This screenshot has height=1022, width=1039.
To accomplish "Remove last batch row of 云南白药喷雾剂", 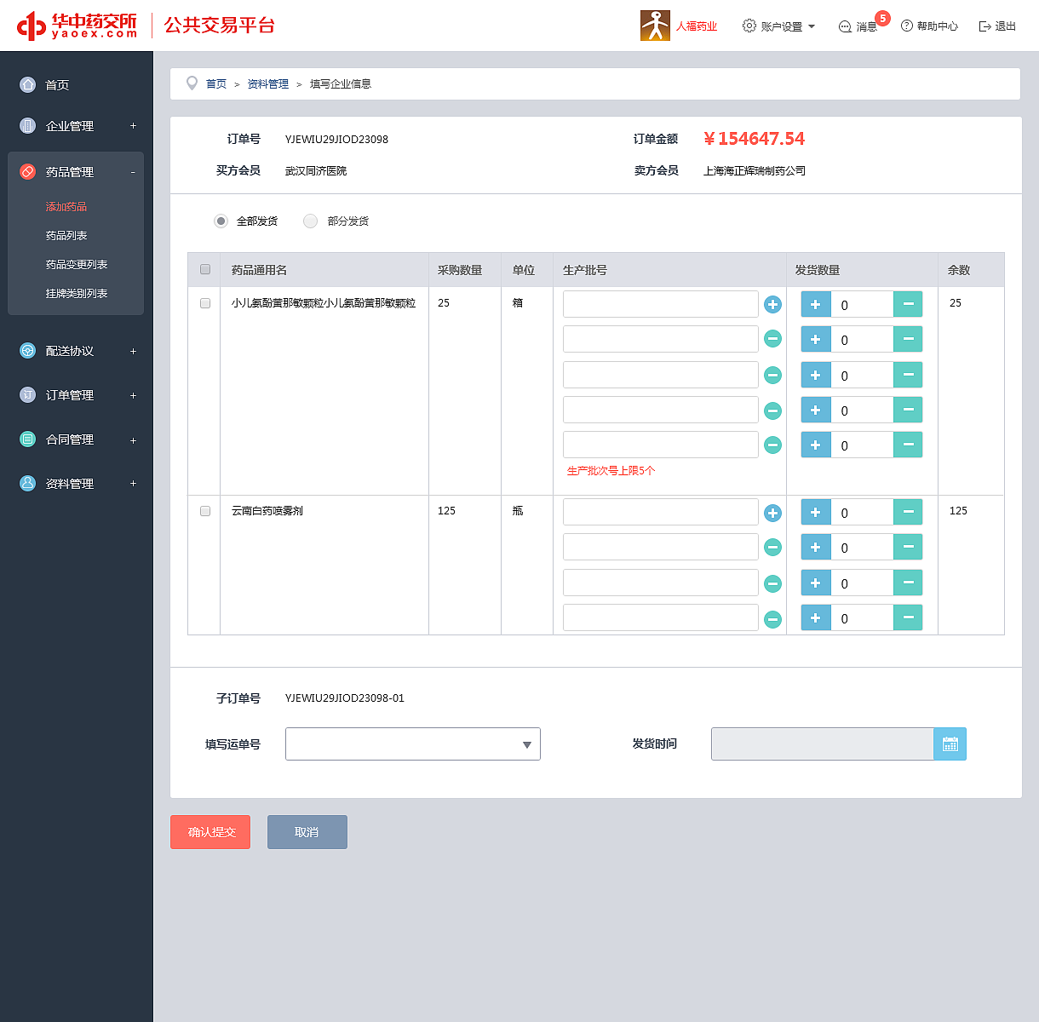I will coord(772,618).
